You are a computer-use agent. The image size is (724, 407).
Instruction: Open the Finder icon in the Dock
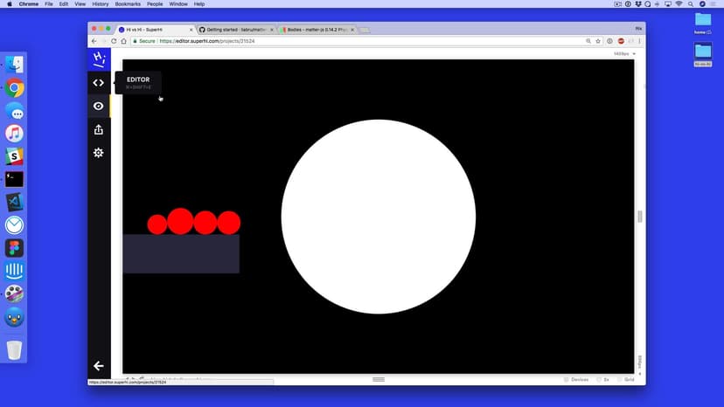pyautogui.click(x=14, y=65)
